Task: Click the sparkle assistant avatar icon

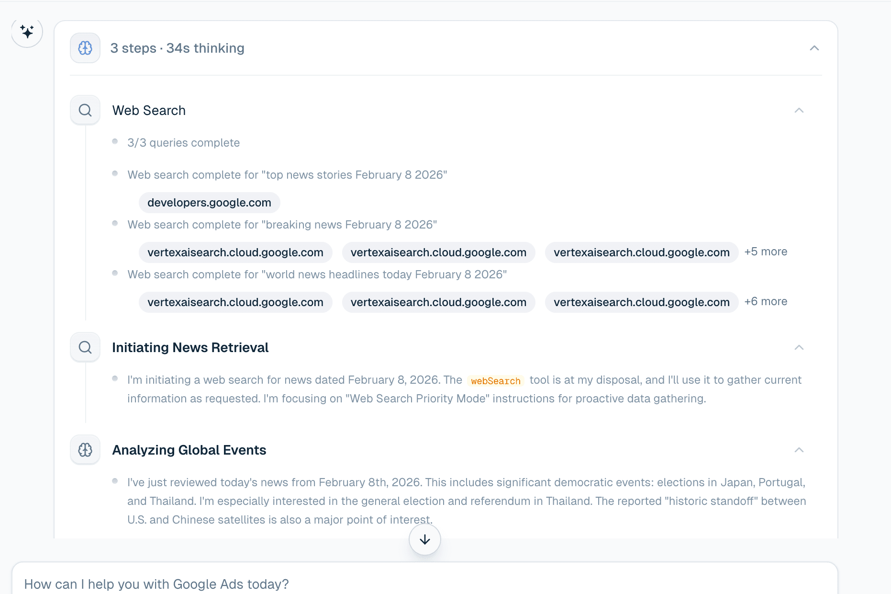Action: point(27,32)
